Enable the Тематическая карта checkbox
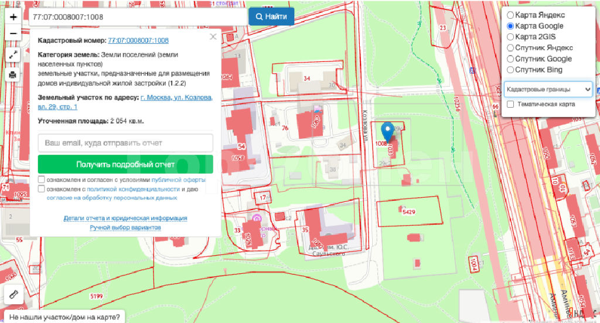Image resolution: width=600 pixels, height=323 pixels. pyautogui.click(x=510, y=104)
